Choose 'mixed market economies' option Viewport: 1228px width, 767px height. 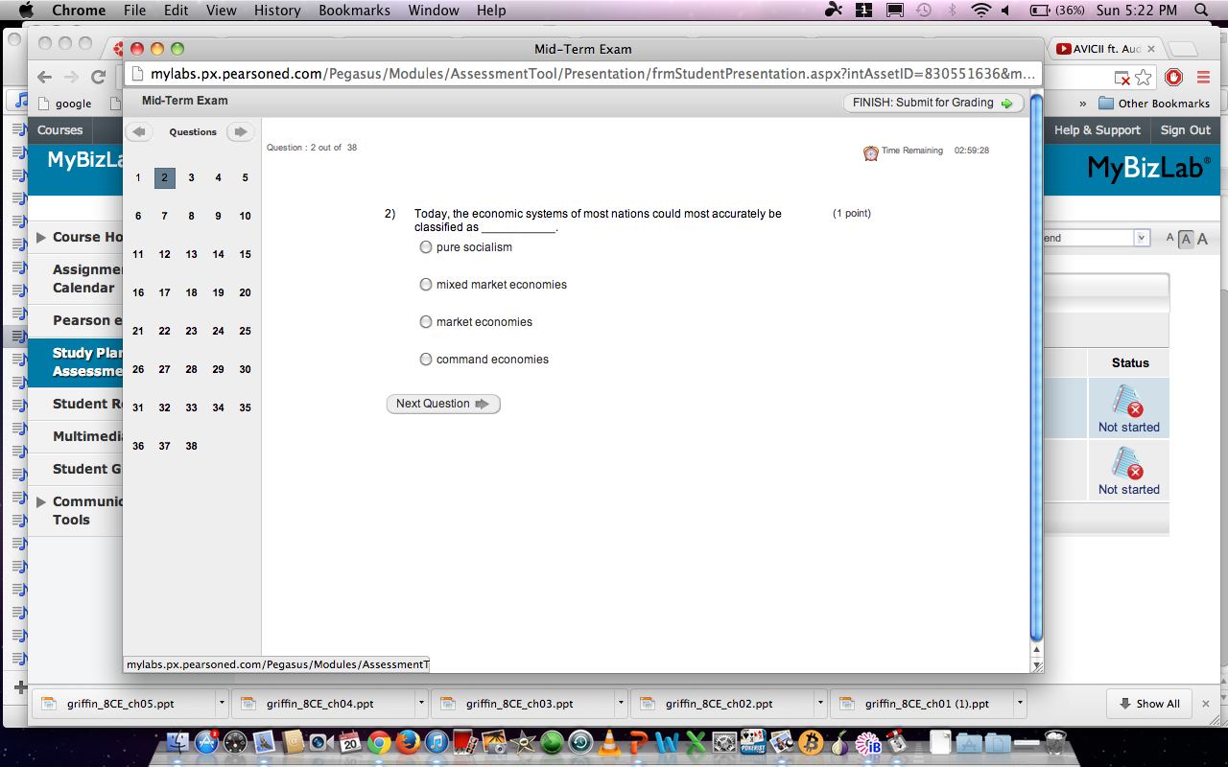point(426,285)
